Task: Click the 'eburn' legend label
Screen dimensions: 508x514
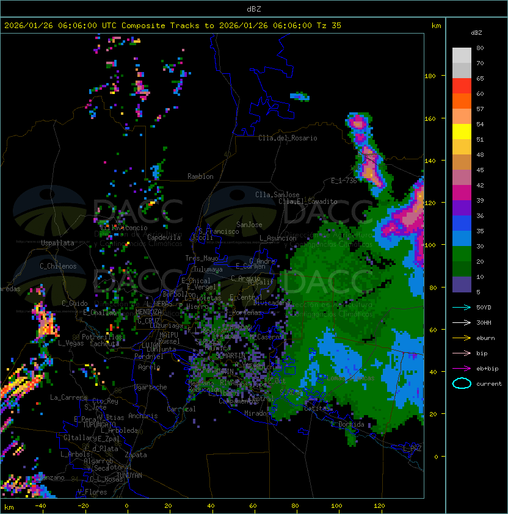Action: click(485, 338)
